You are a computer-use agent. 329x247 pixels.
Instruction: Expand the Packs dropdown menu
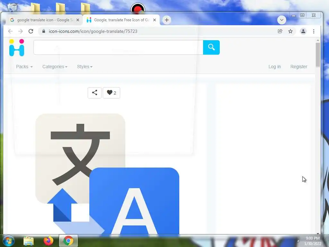[24, 67]
